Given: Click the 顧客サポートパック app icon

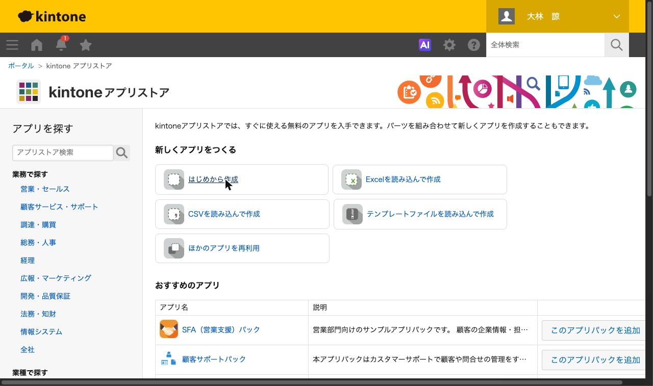Looking at the screenshot, I should pos(169,359).
